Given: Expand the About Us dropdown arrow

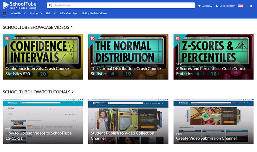Looking at the screenshot, I should 25,13.
